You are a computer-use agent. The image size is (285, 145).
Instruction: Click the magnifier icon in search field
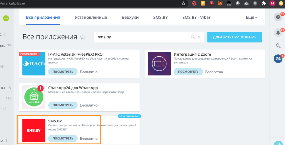pos(193,37)
